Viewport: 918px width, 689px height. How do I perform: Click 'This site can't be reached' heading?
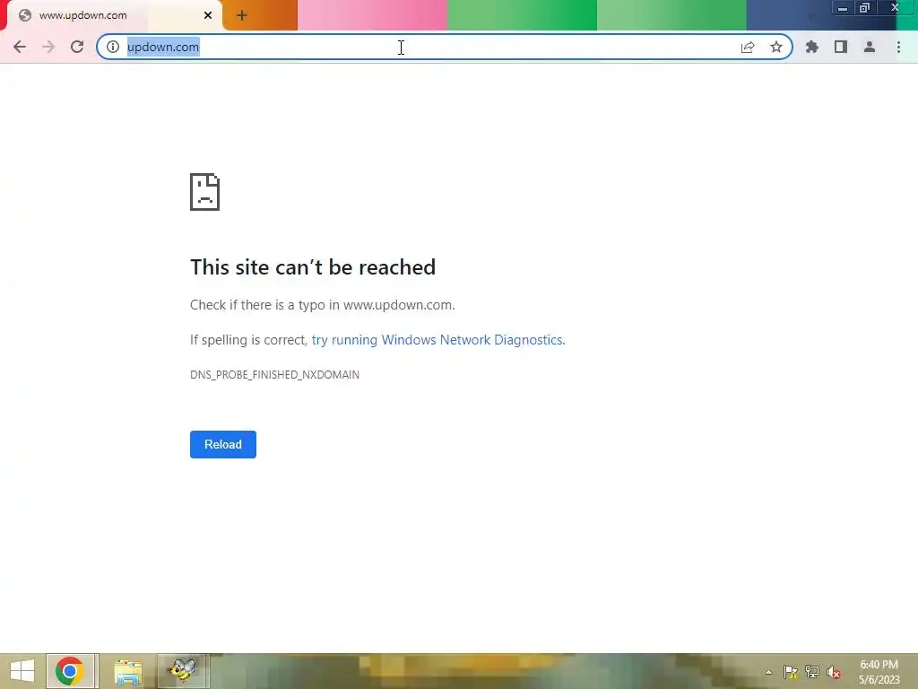pos(313,267)
